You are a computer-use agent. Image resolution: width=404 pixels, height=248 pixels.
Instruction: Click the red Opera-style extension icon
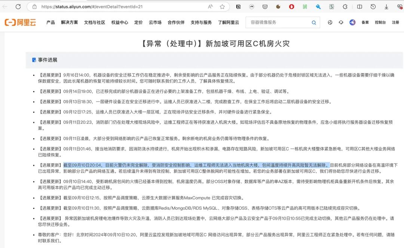point(291,7)
